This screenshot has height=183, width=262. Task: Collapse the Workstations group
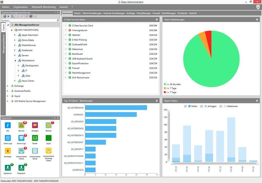(x=15, y=61)
